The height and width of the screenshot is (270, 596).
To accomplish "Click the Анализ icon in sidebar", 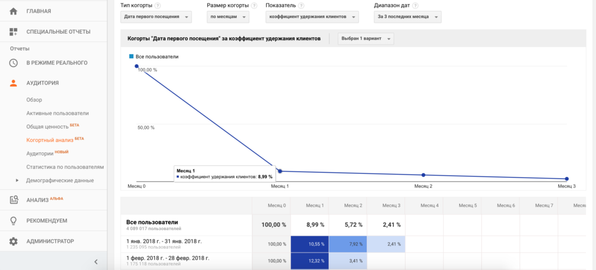I will click(13, 200).
